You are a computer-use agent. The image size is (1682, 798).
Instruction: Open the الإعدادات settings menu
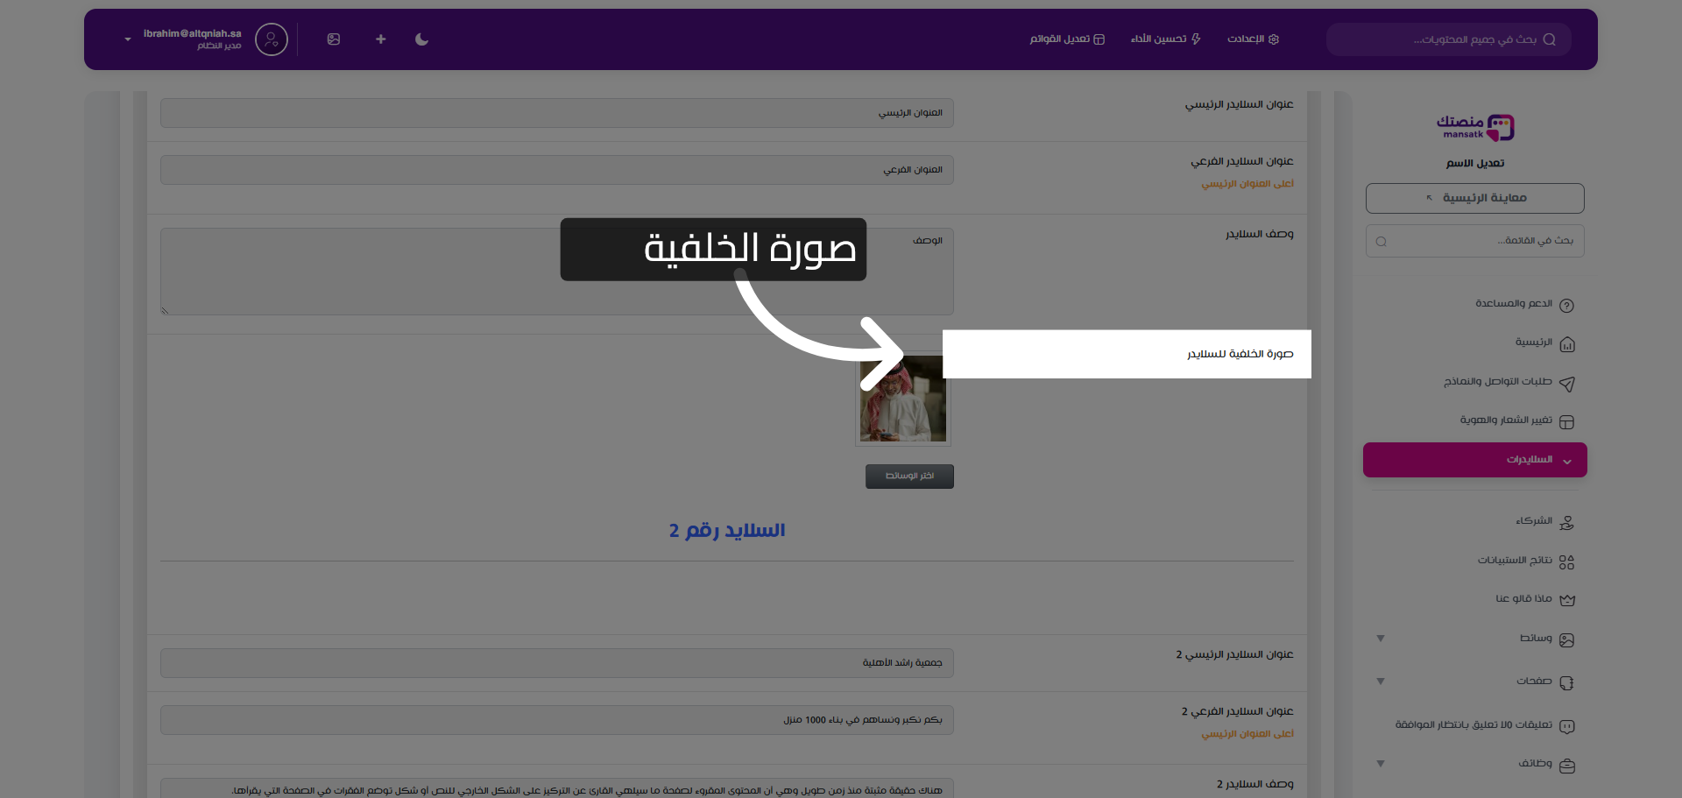coord(1253,39)
